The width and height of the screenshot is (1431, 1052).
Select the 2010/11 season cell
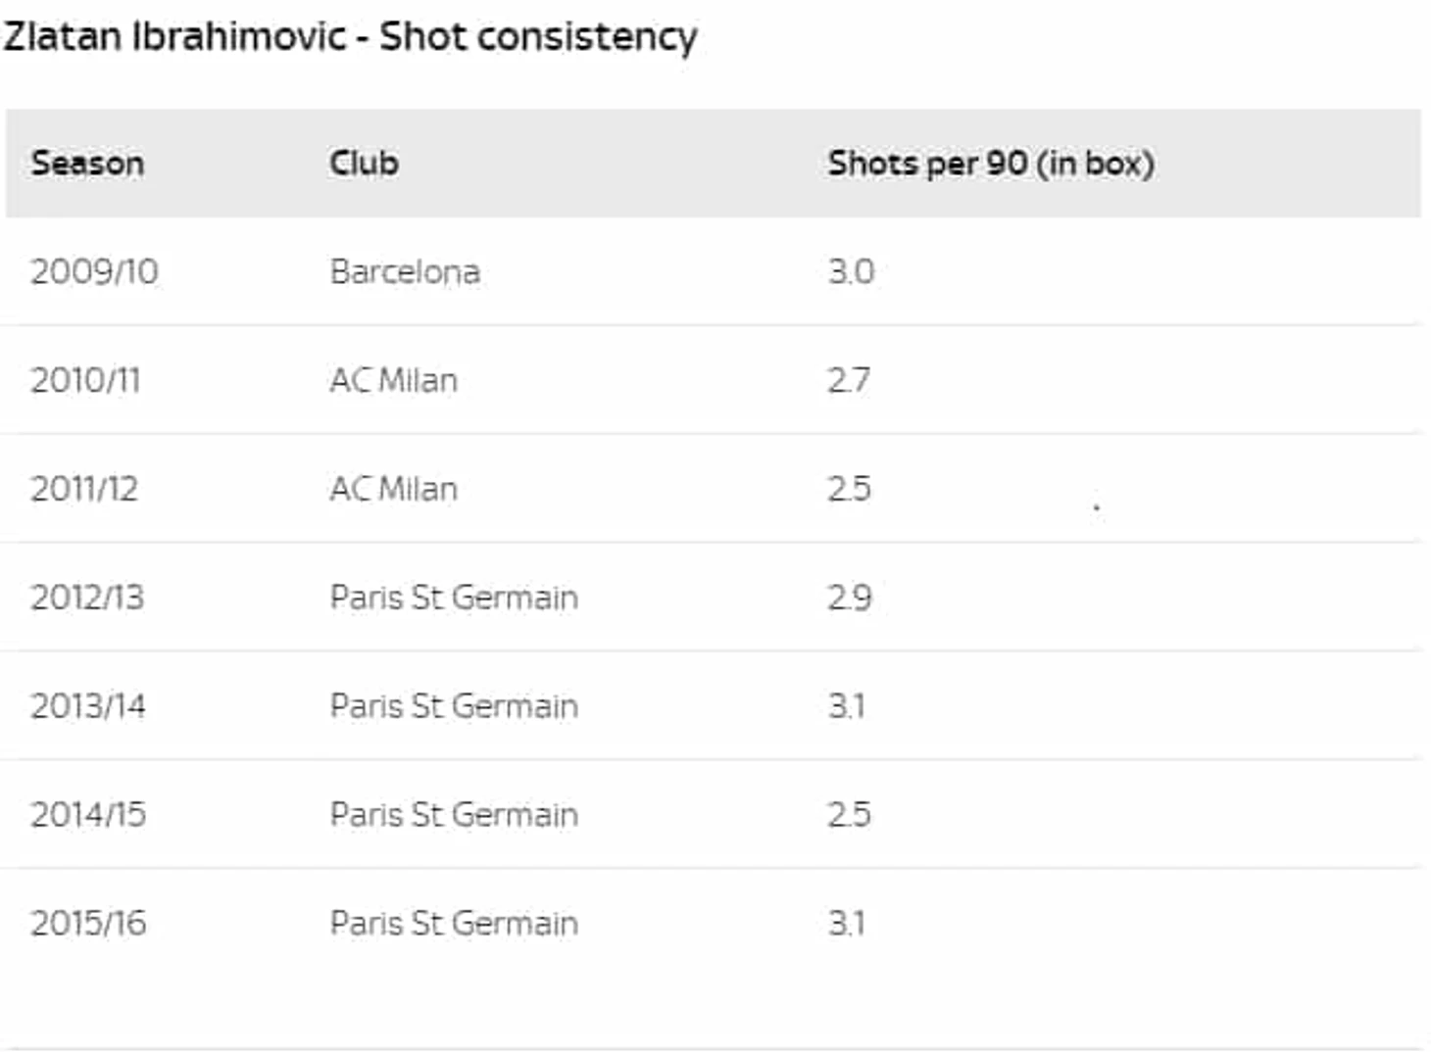point(85,380)
